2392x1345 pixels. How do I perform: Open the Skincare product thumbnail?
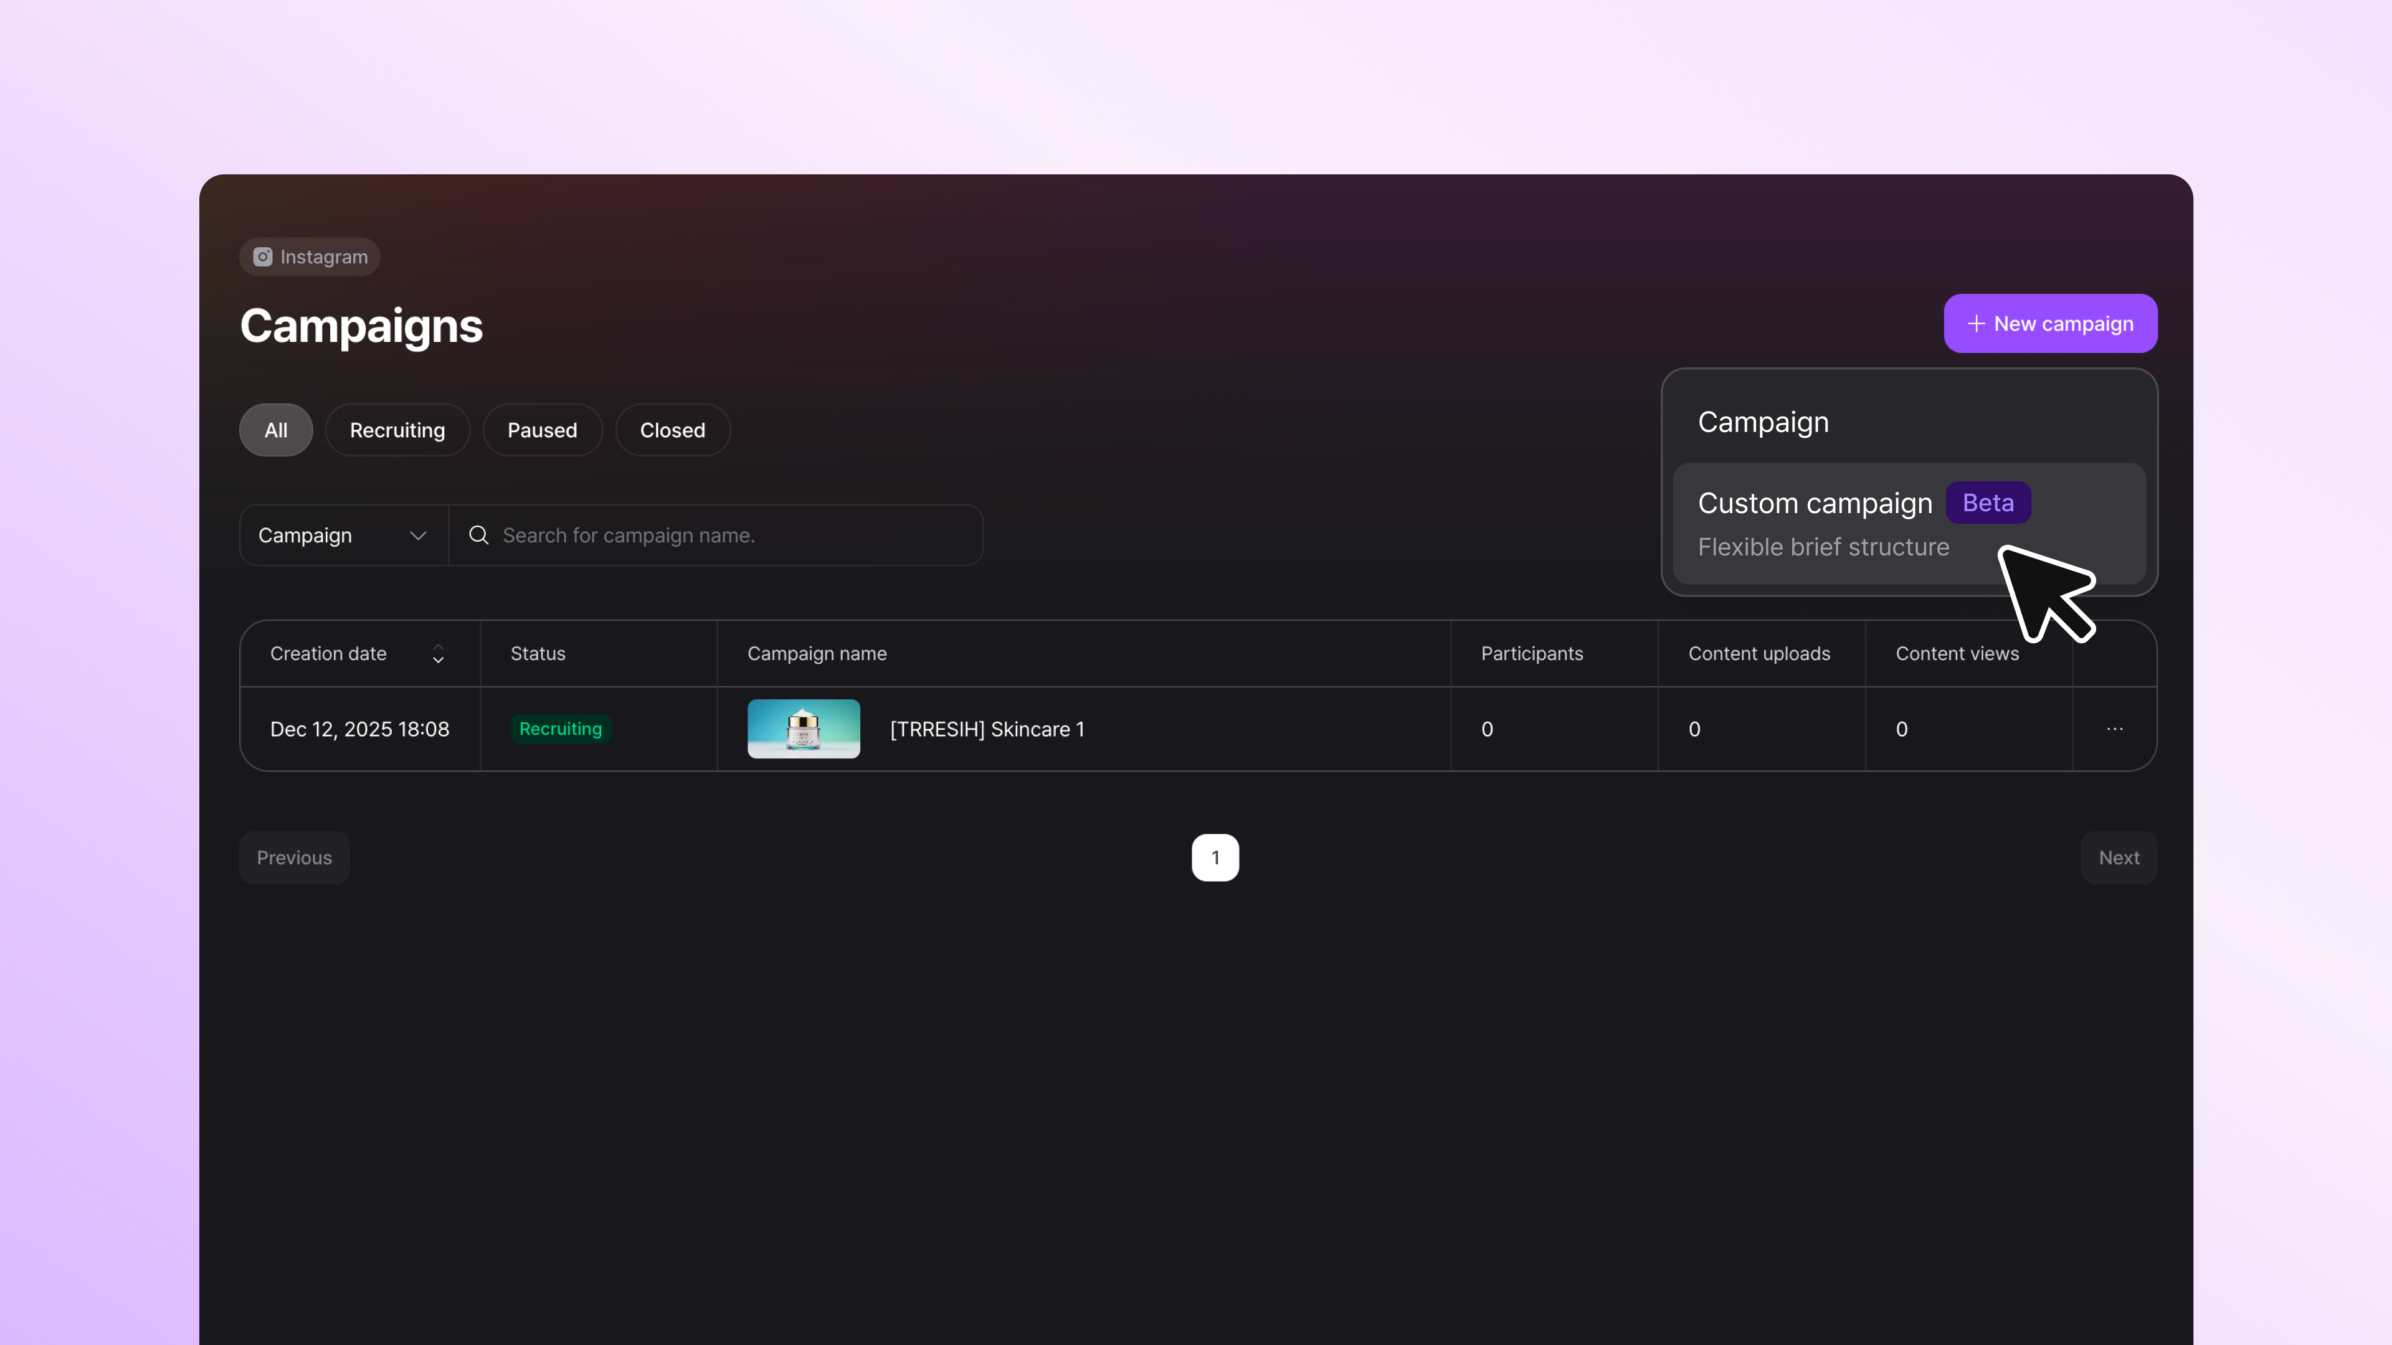pos(803,729)
